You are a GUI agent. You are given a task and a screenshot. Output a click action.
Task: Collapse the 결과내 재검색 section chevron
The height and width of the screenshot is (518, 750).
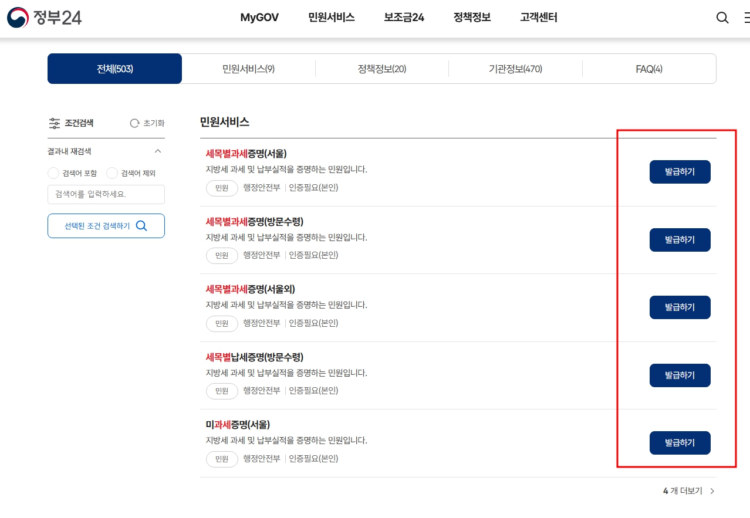pos(157,151)
